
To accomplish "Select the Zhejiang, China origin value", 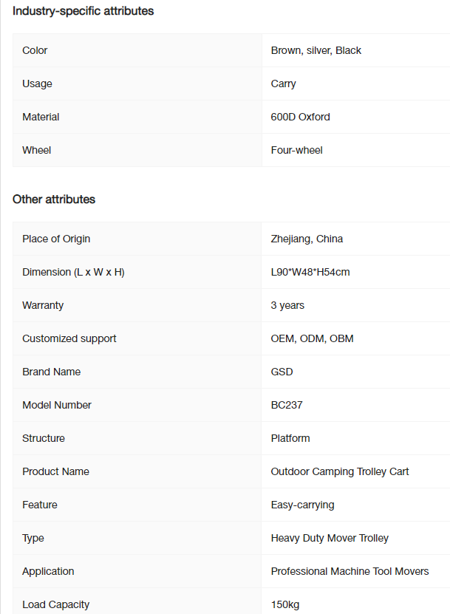I will coord(307,239).
